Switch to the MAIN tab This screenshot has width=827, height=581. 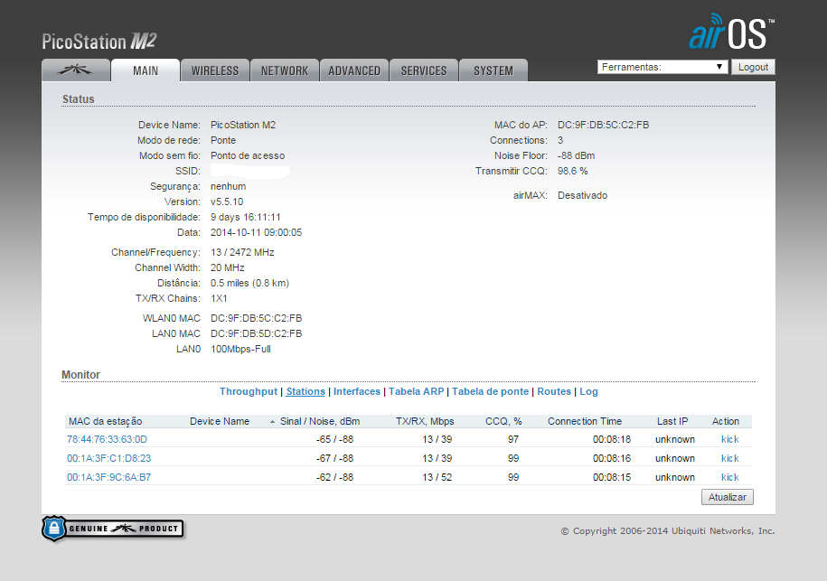(x=146, y=70)
